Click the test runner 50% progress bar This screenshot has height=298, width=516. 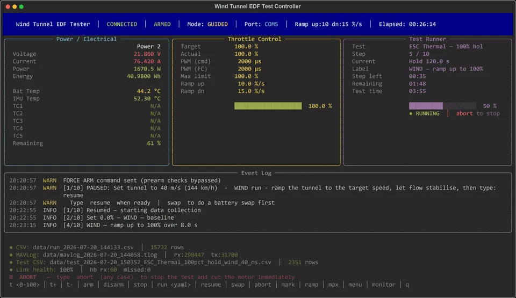point(442,106)
